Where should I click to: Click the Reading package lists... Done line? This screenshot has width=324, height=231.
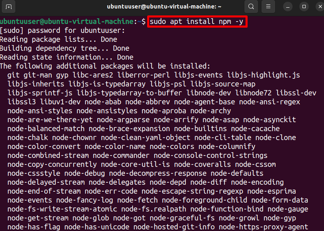59,39
